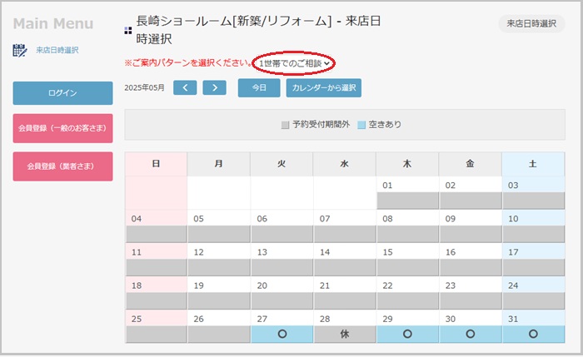
Task: Open the 1世帯でのご相談 pattern dropdown
Action: pos(294,63)
